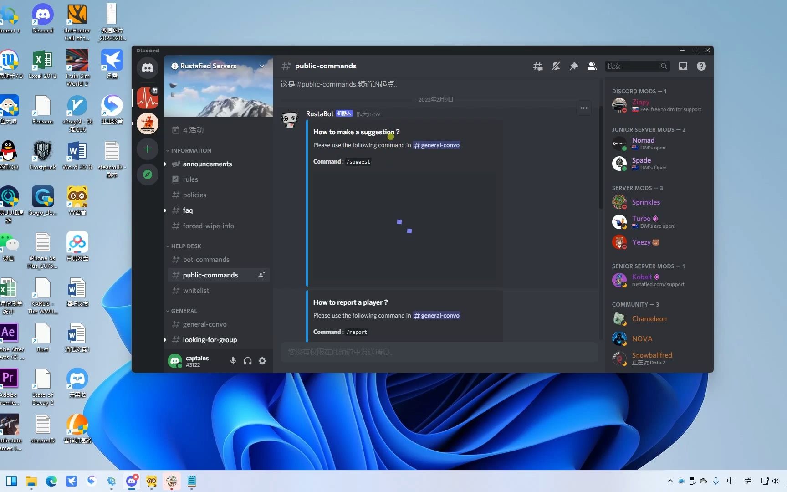Open Rust desktop shortcut
The height and width of the screenshot is (492, 787).
[x=42, y=338]
